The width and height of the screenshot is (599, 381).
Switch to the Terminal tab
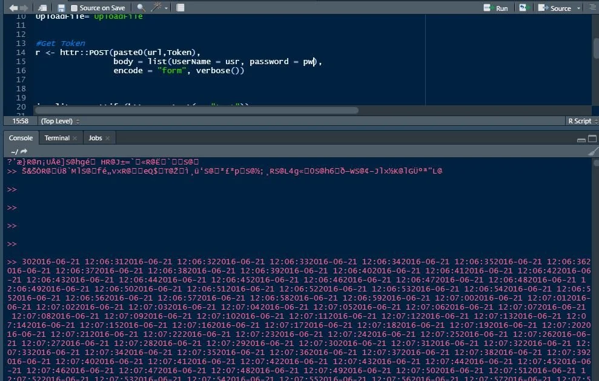[56, 138]
